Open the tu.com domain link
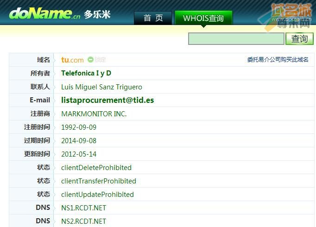316x227 pixels. (x=72, y=60)
